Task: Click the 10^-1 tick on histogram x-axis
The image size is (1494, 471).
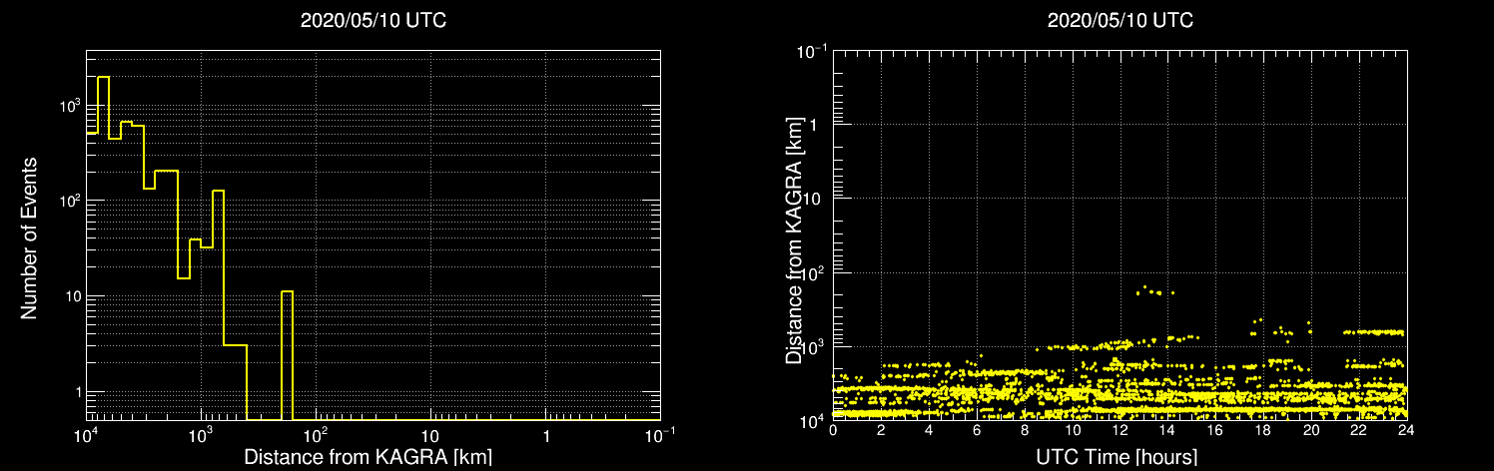Action: [x=661, y=435]
